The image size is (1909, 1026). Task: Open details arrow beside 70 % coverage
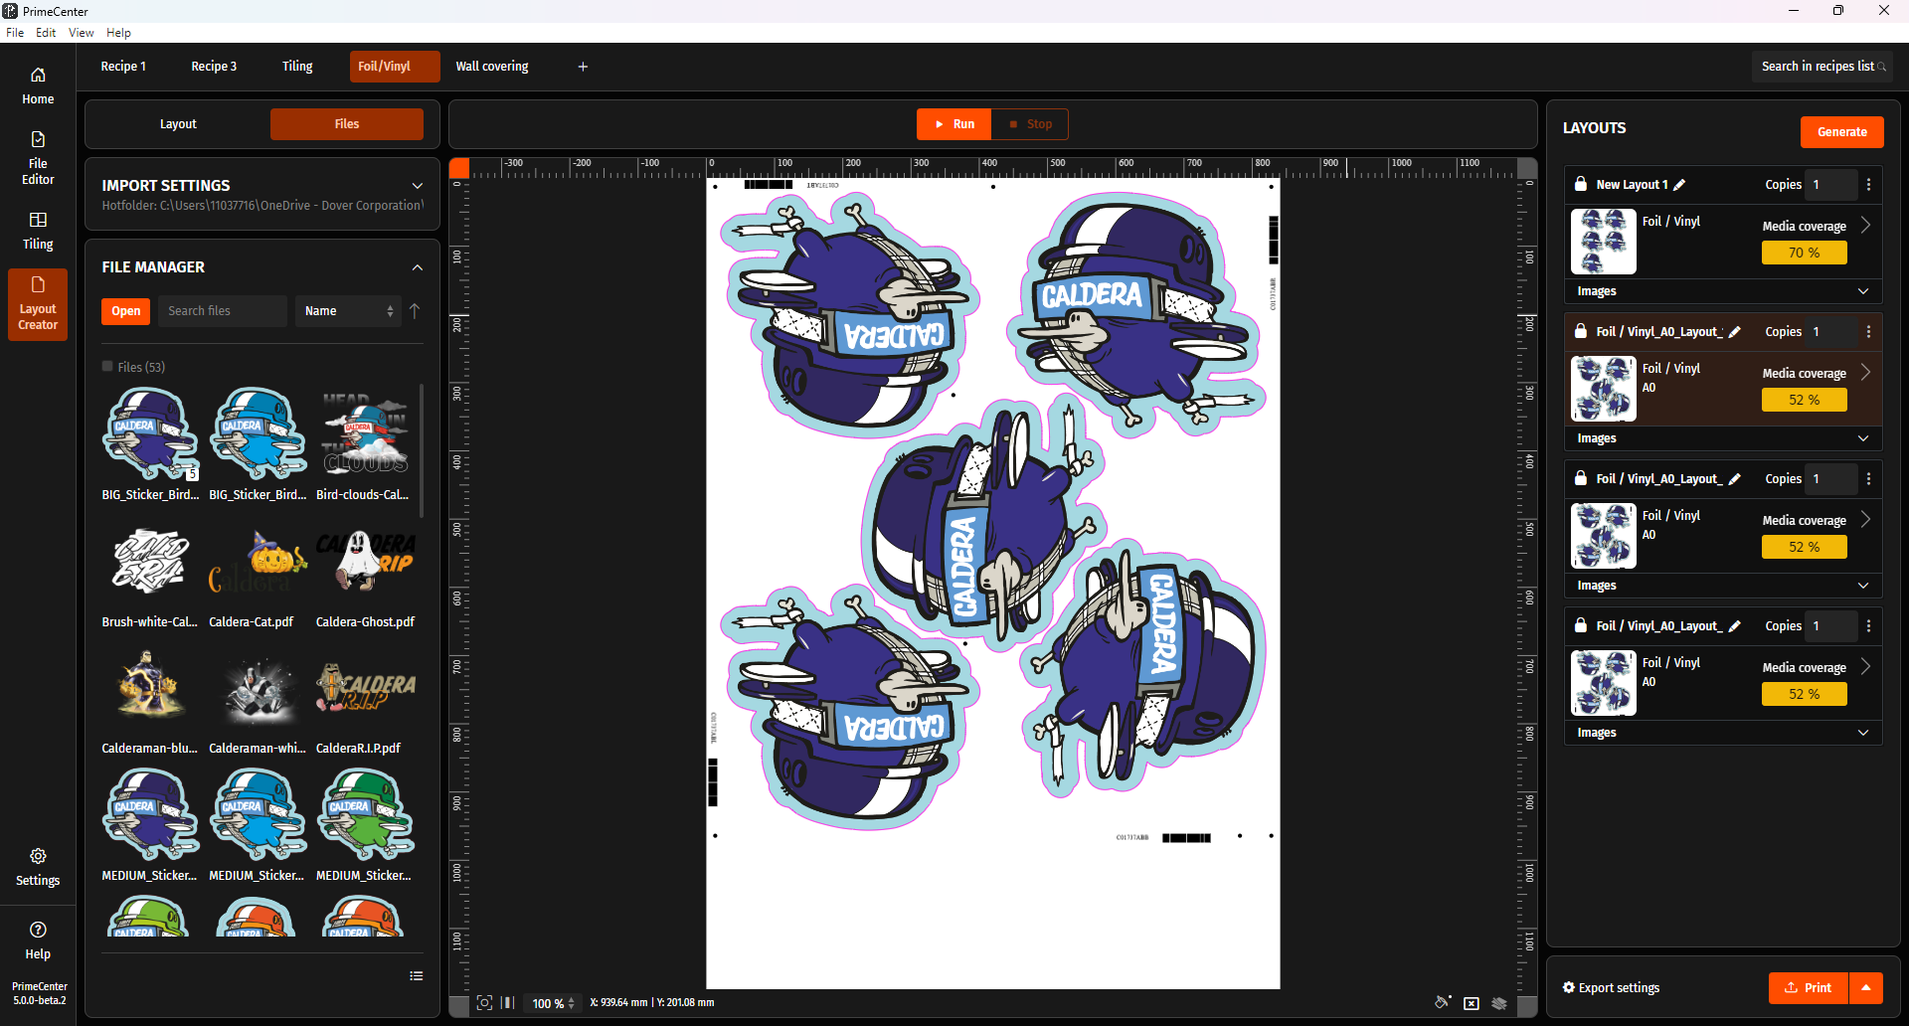(1866, 226)
